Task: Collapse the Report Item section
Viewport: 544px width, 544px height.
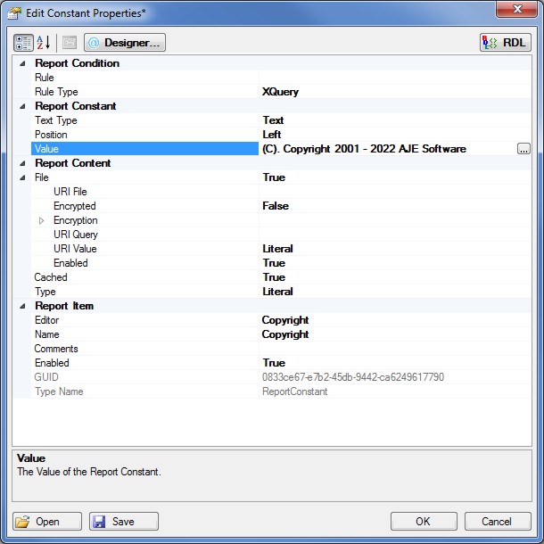Action: (21, 306)
